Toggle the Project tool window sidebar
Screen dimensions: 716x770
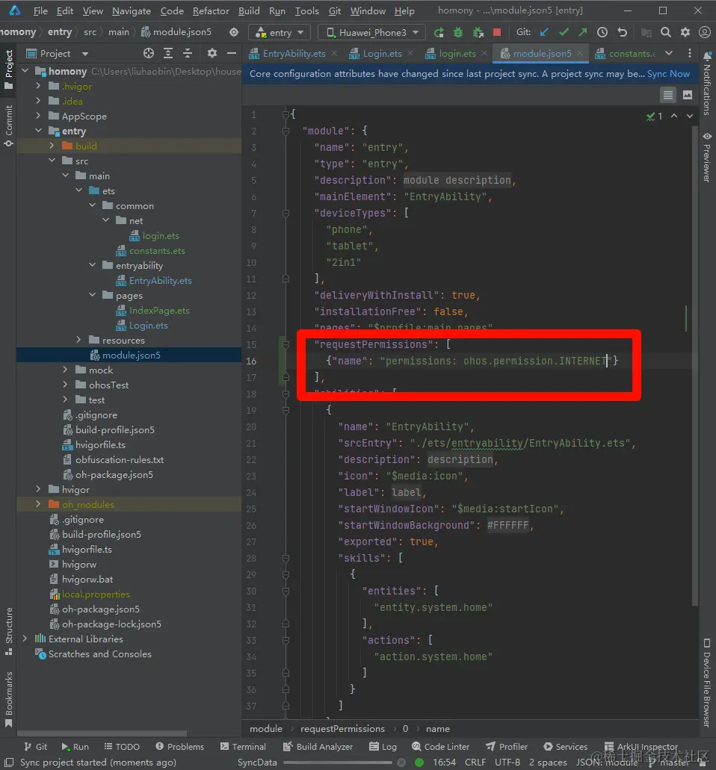pyautogui.click(x=8, y=69)
